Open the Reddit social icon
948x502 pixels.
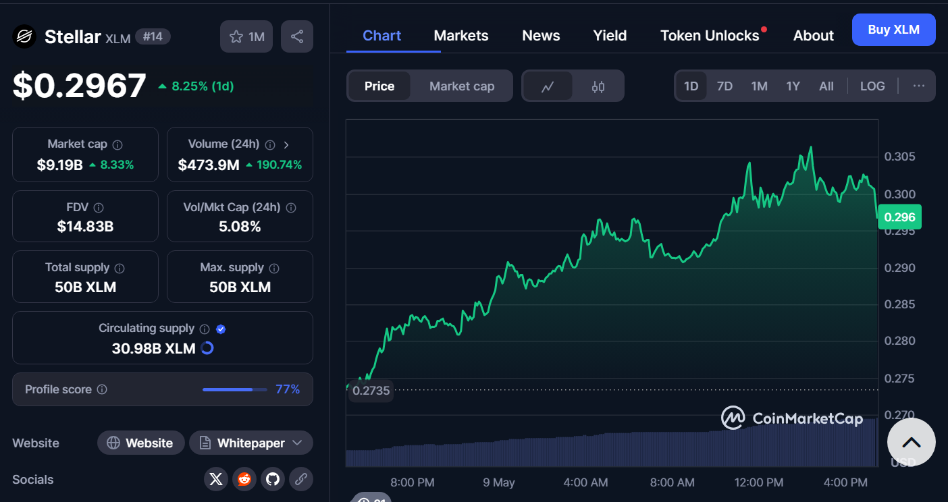pos(244,479)
